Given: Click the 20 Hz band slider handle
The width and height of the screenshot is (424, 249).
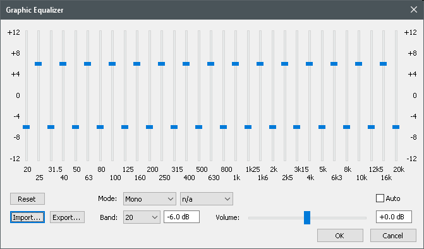Looking at the screenshot, I should tap(27, 127).
